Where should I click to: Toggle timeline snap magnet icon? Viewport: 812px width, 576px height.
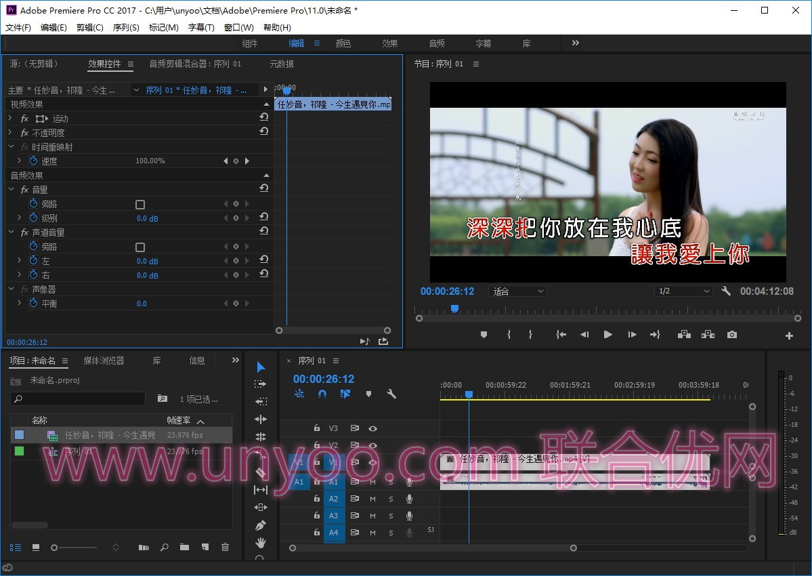[x=322, y=394]
